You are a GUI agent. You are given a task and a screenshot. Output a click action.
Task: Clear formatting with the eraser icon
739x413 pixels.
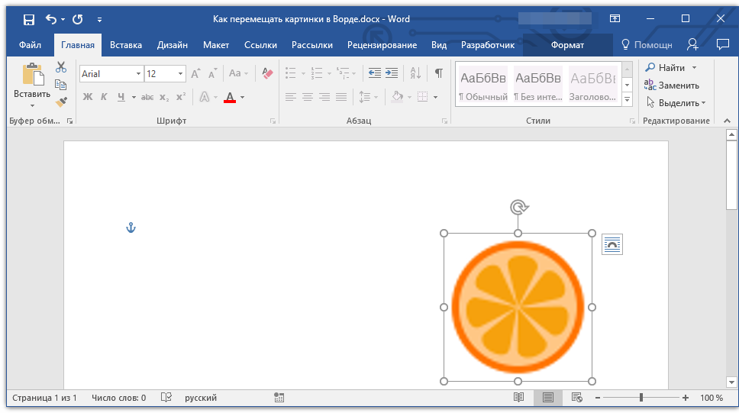point(267,73)
